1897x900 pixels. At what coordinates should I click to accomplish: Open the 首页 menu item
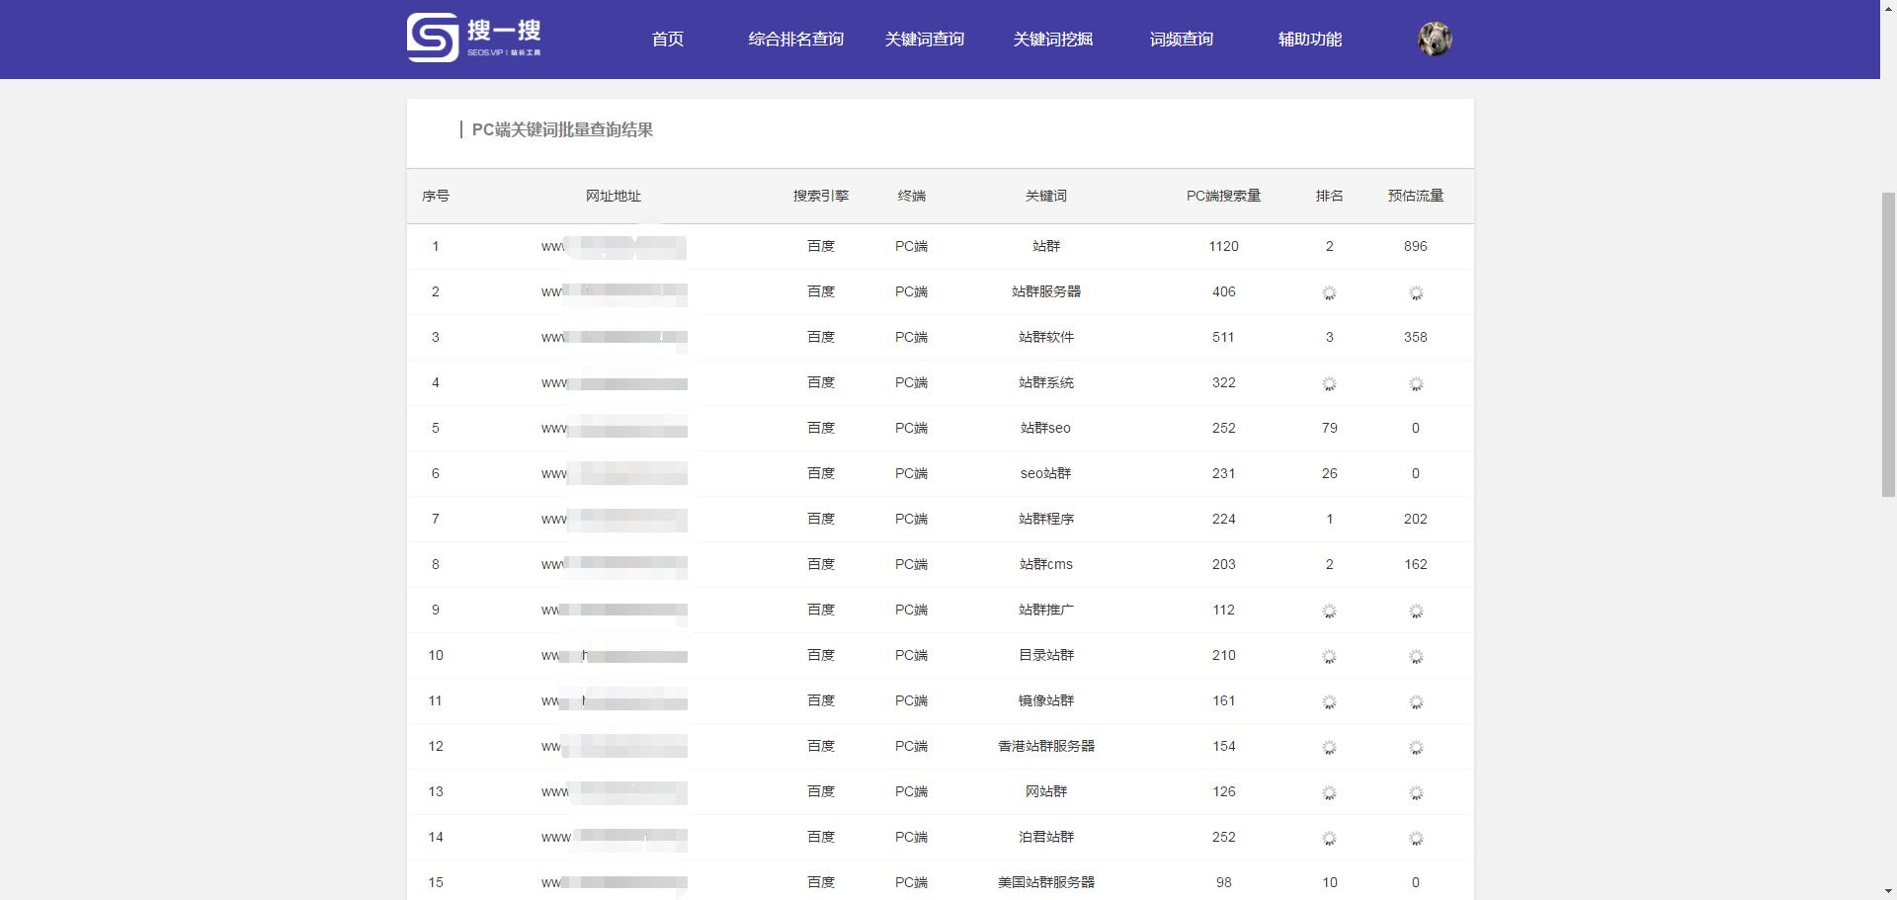[667, 40]
